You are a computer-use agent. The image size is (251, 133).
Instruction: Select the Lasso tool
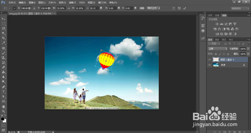[3, 29]
